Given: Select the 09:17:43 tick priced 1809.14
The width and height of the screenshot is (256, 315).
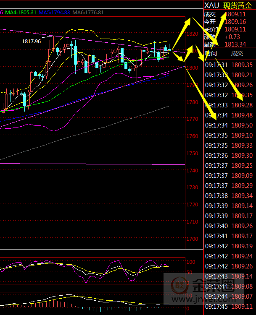Looking at the screenshot, I should click(229, 276).
